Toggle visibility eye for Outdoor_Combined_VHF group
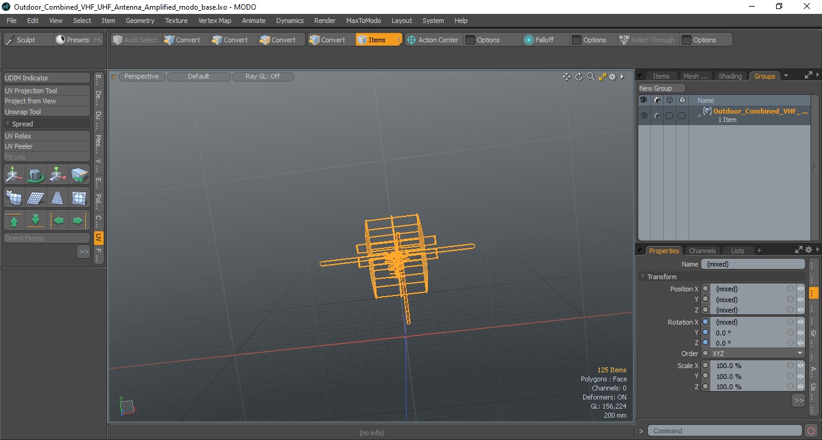Viewport: 822px width, 440px height. click(644, 115)
